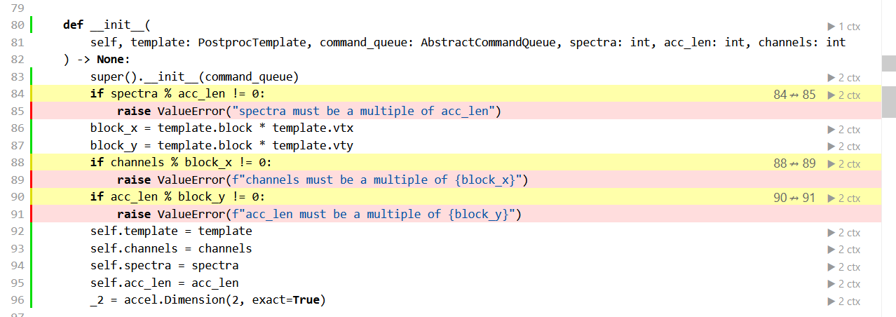Image resolution: width=896 pixels, height=317 pixels.
Task: Show contexts for self.template assignment line
Action: tap(844, 233)
